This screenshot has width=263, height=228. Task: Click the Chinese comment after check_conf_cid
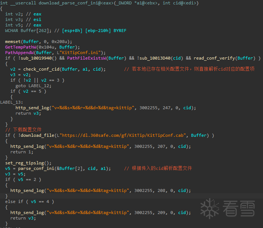tap(189, 69)
